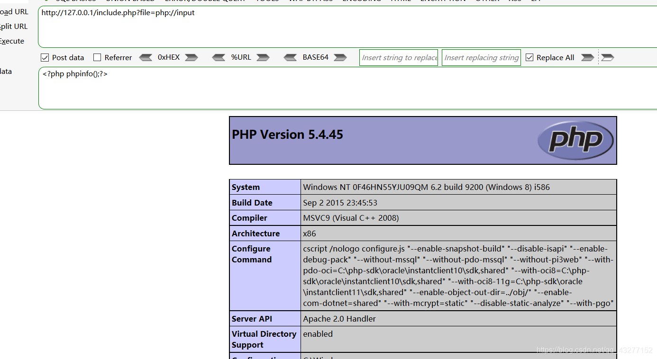This screenshot has width=657, height=359.
Task: Click the BASE64 label
Action: click(316, 57)
